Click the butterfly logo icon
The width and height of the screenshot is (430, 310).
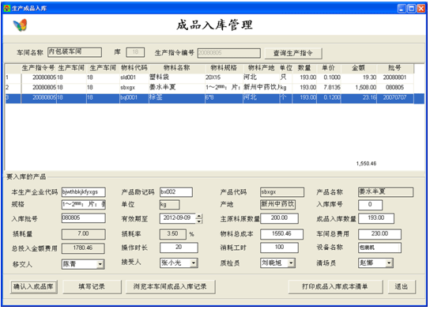tap(20, 25)
